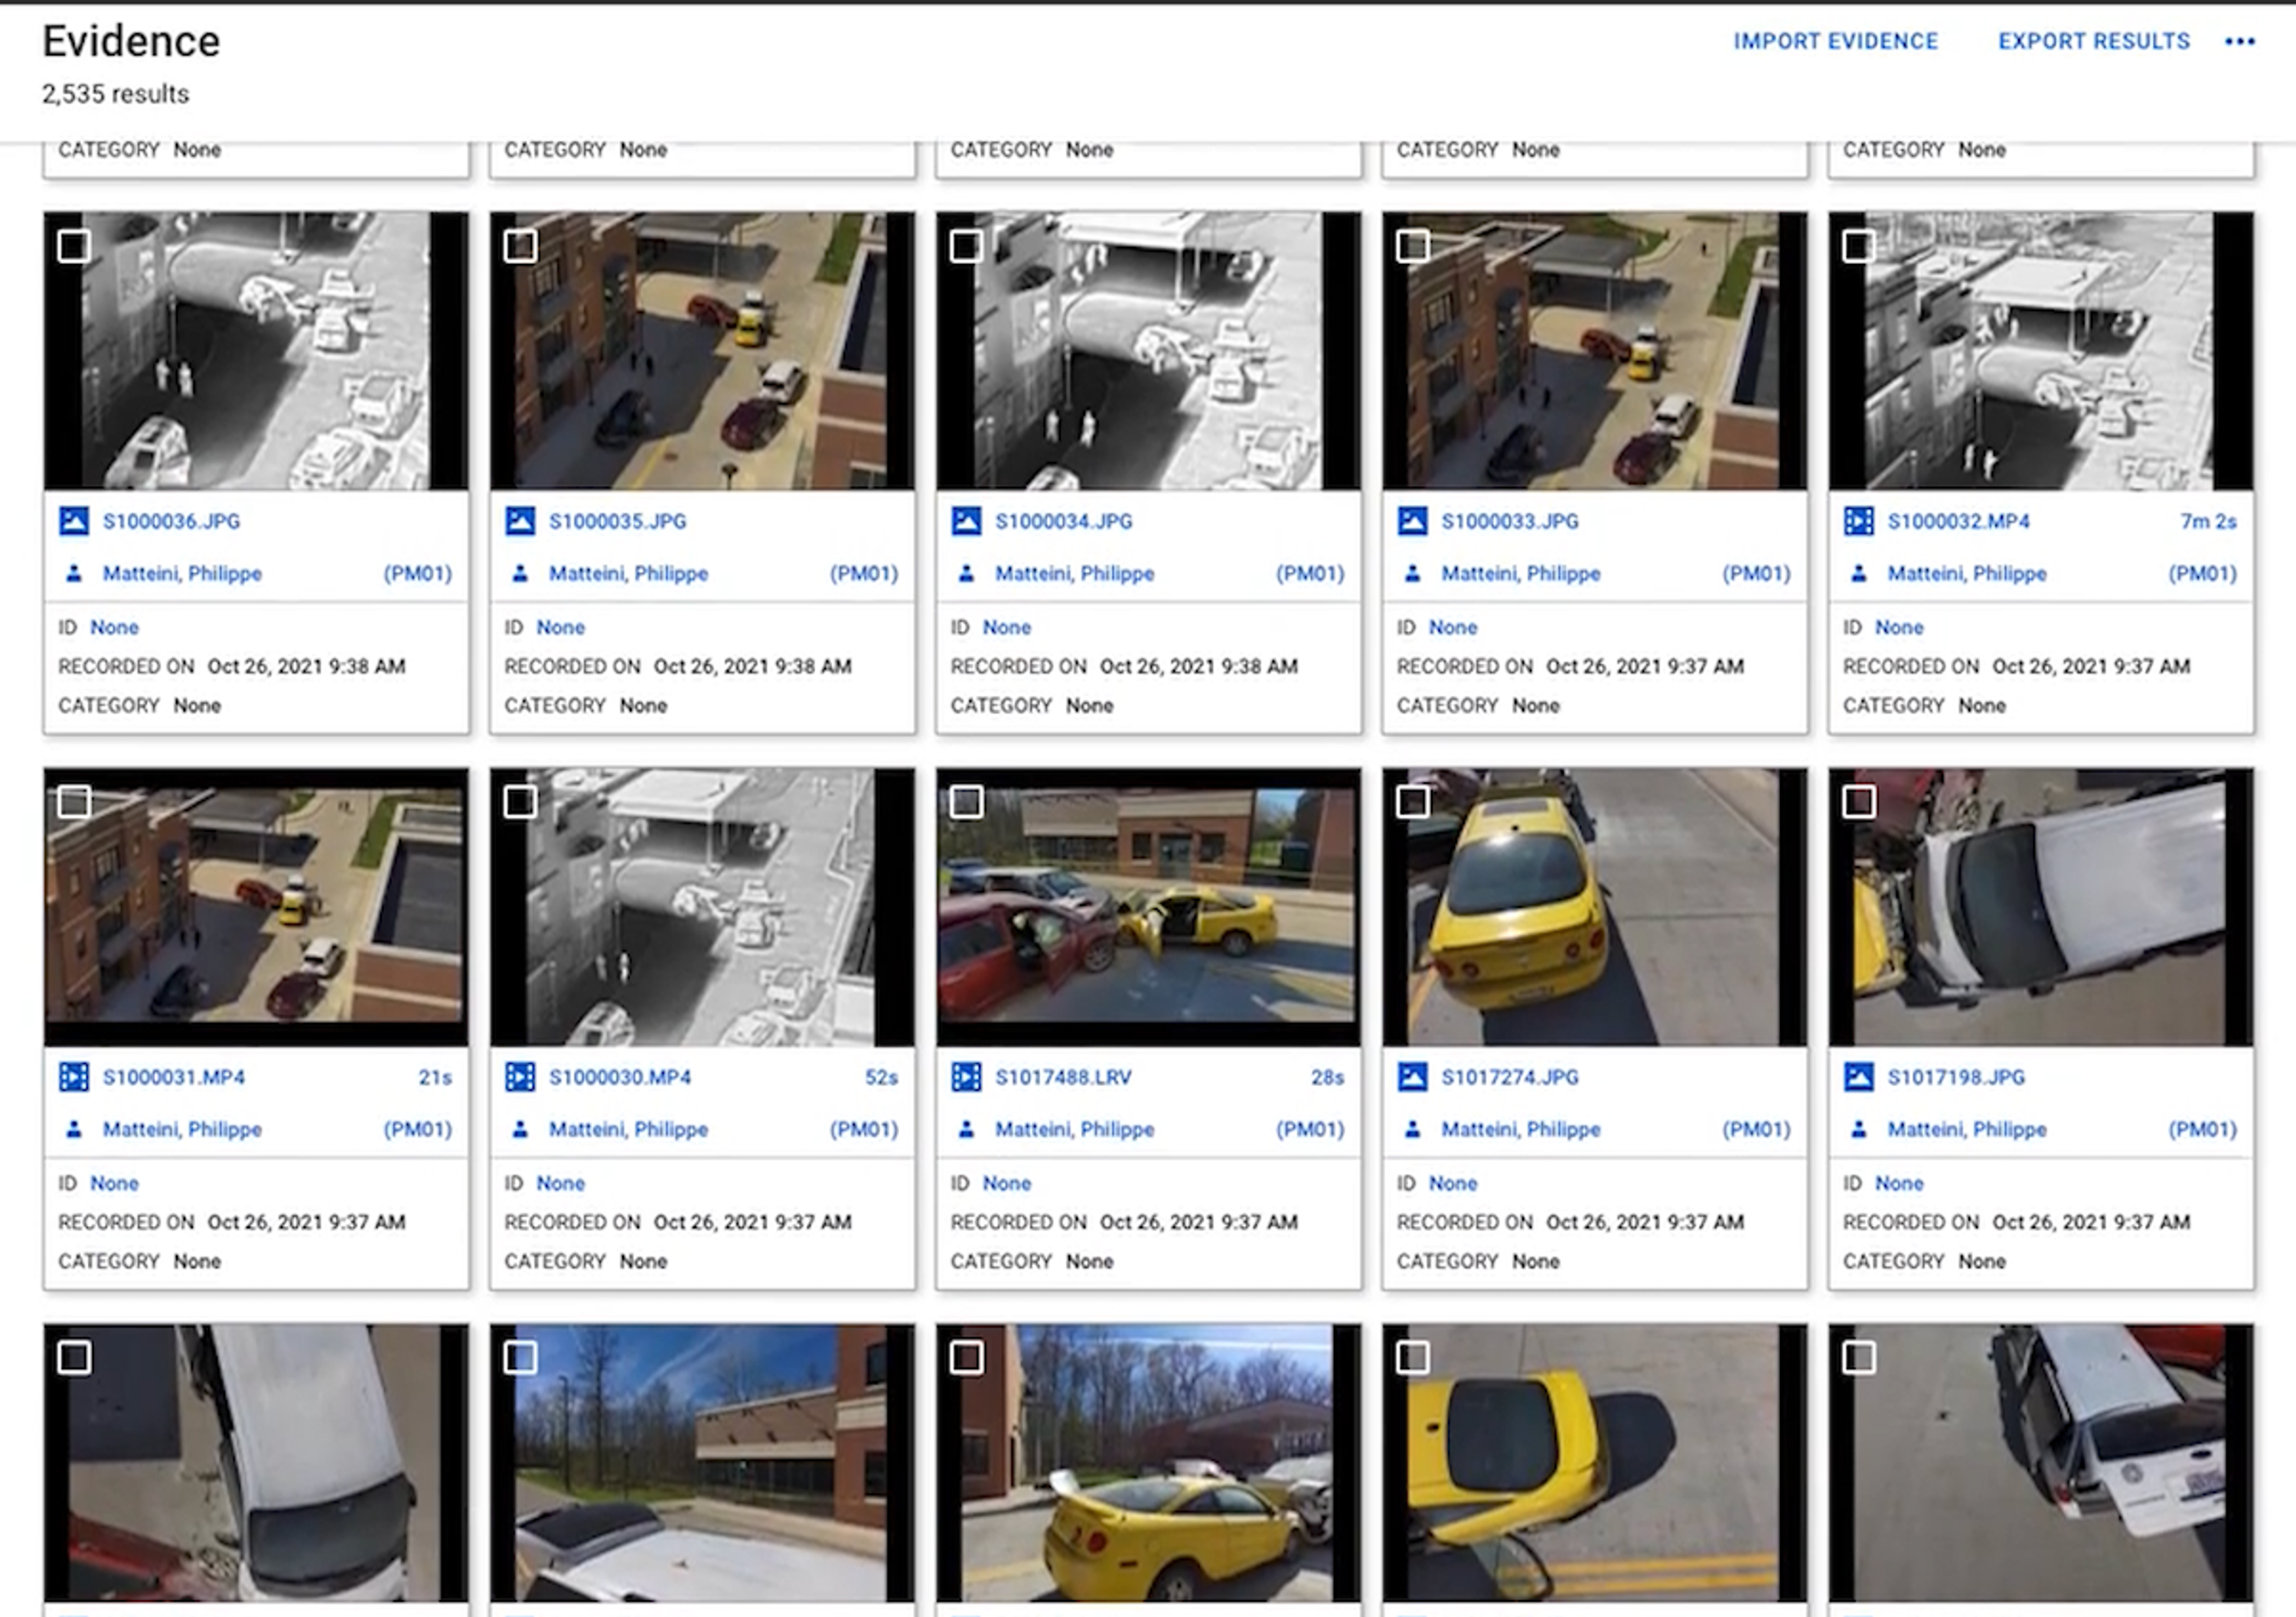
Task: Click person icon on S1000030.MP4 card
Action: tap(520, 1130)
